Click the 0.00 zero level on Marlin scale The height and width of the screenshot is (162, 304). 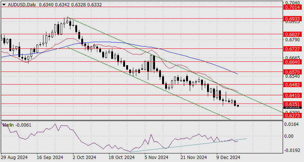[x=289, y=136]
